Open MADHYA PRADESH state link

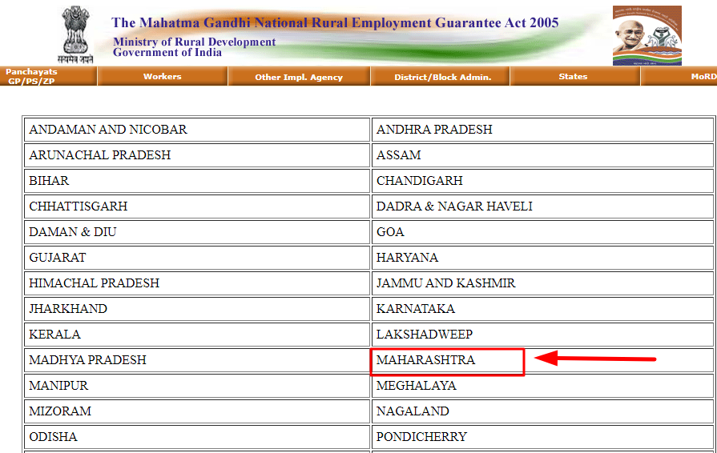tap(88, 360)
